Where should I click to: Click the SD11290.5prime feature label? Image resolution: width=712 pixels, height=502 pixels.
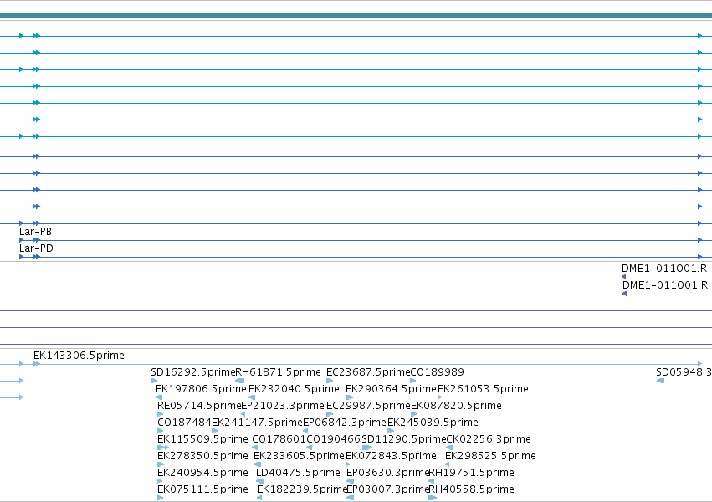click(403, 439)
